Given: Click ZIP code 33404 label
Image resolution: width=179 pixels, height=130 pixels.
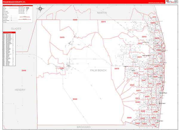Looking at the screenshot, I should [x=158, y=50].
